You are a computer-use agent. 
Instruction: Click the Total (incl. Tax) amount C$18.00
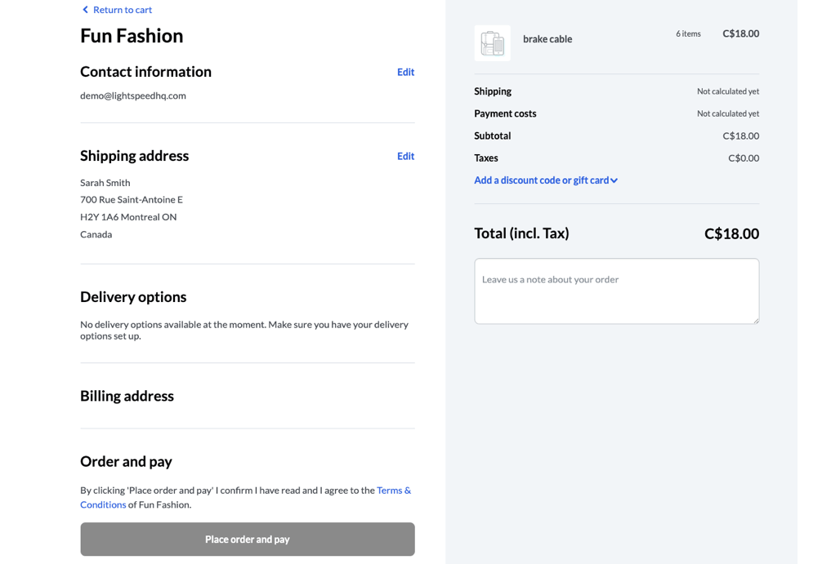(x=731, y=233)
